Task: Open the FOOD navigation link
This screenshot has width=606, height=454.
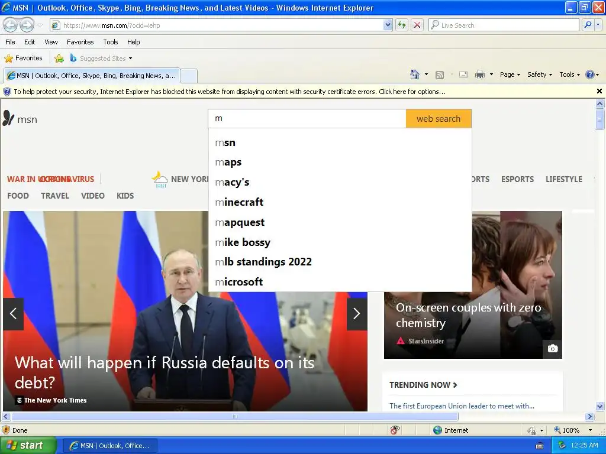Action: [x=18, y=196]
